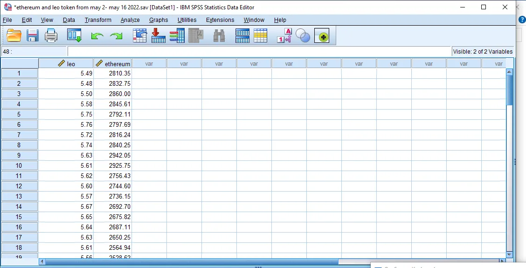
Task: Select the ethereum column header
Action: pos(113,63)
